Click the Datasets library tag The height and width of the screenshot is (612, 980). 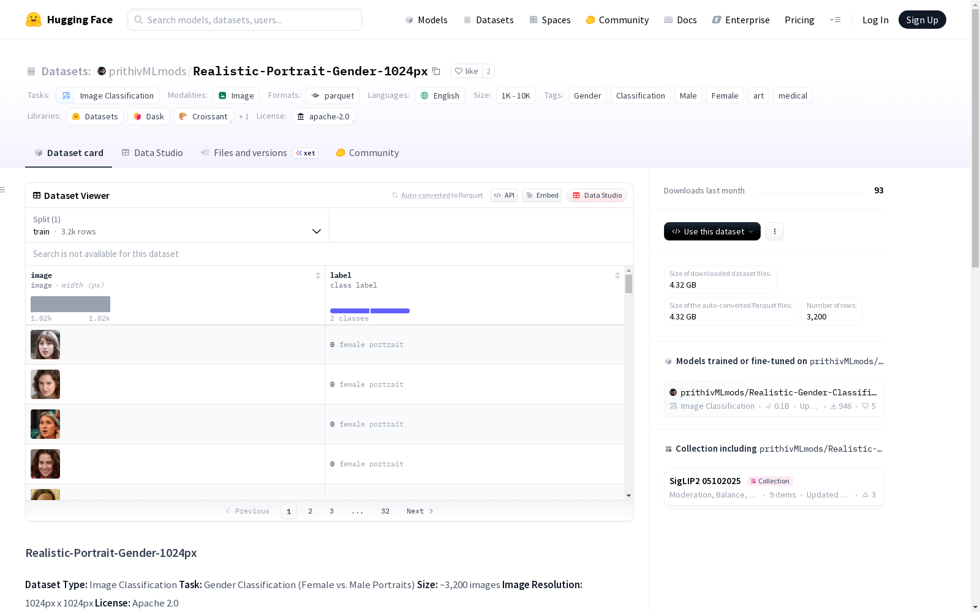click(x=95, y=116)
